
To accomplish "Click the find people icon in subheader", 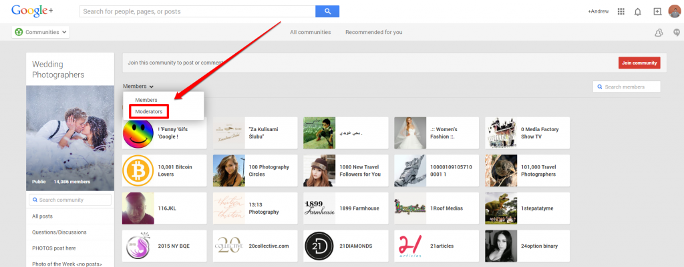I will pos(659,33).
